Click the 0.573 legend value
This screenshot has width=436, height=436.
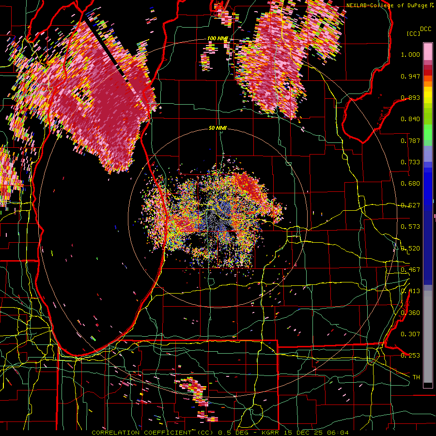(410, 227)
